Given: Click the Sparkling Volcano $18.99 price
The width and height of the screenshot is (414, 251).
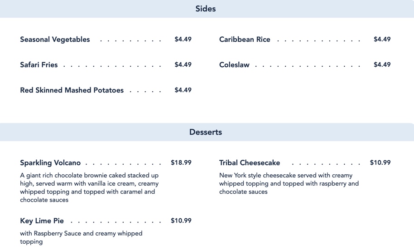Looking at the screenshot, I should click(x=181, y=163).
